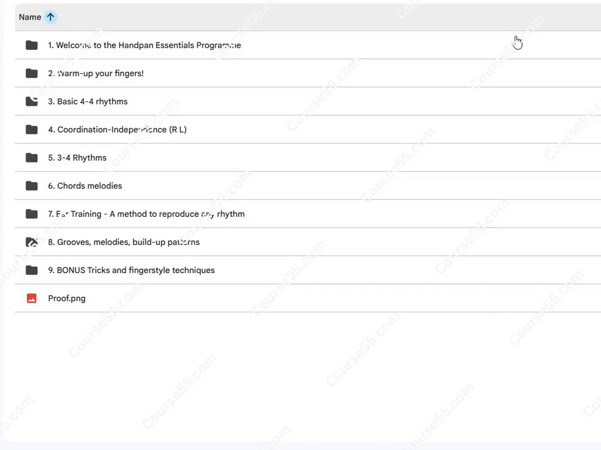This screenshot has height=450, width=601.
Task: Select folder icon for Grooves, melodies, build-up patterns
Action: click(x=32, y=242)
